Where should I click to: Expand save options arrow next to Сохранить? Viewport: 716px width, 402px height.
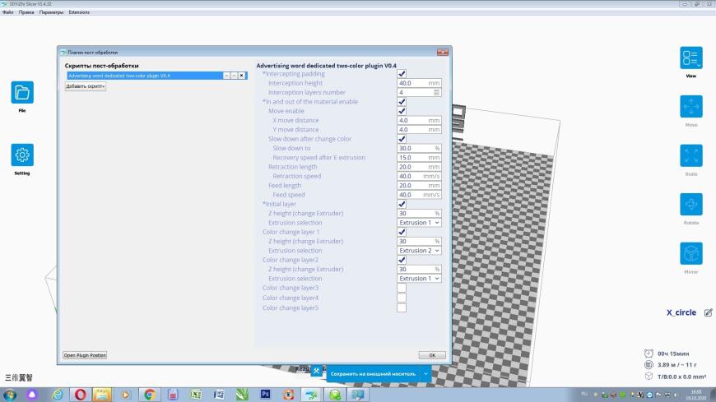[425, 374]
